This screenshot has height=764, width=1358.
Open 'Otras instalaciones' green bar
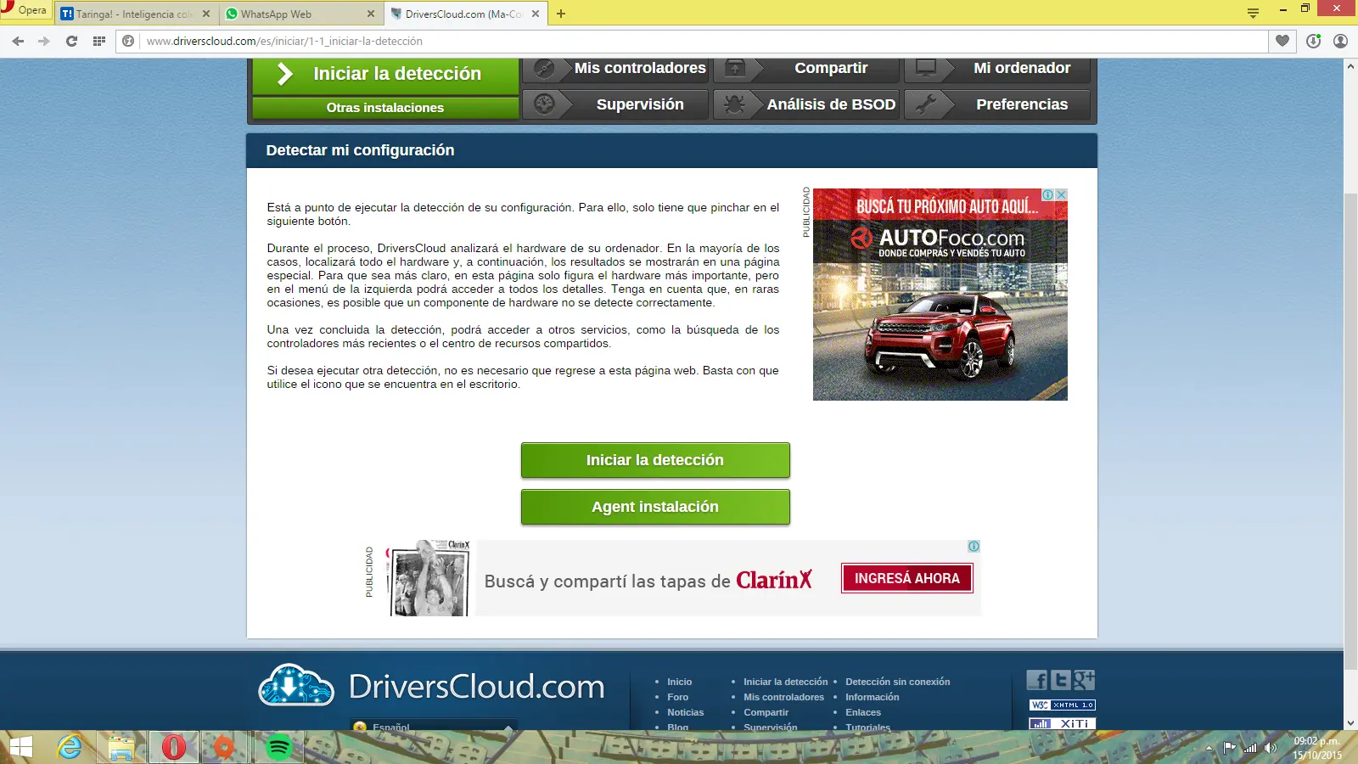(x=385, y=108)
